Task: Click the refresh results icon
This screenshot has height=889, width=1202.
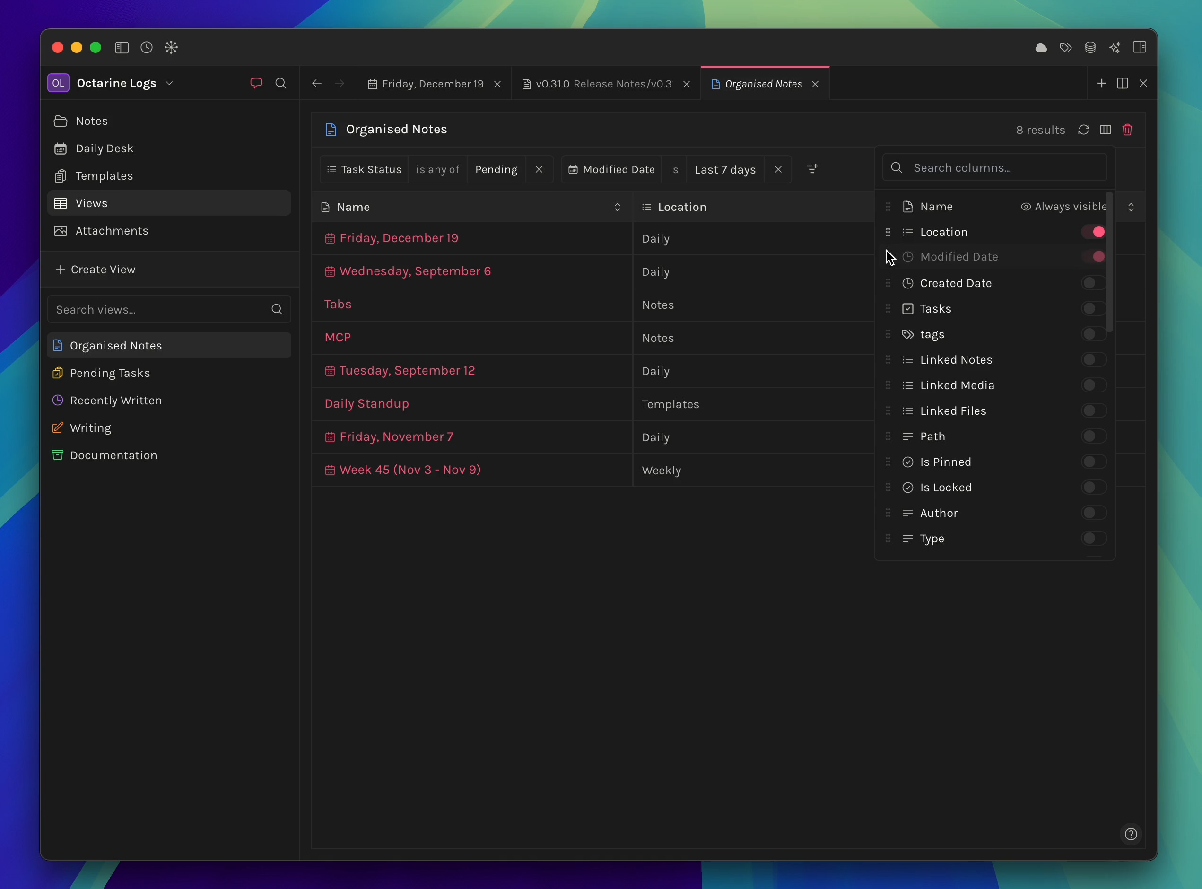Action: click(1083, 130)
